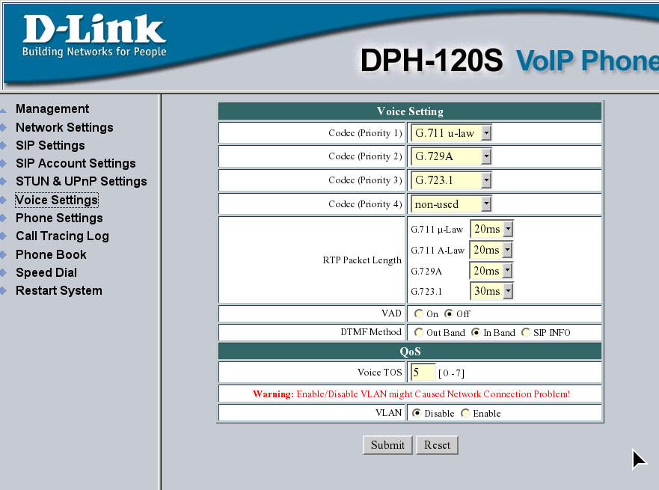659x490 pixels.
Task: Click diamond bullet beside Voice Settings
Action: (x=3, y=200)
